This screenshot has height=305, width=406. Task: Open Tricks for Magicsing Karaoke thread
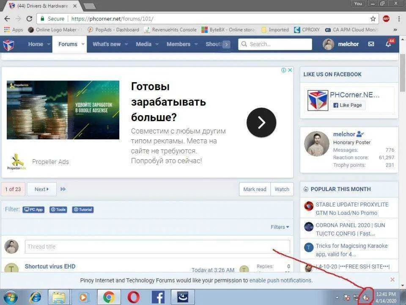pos(351,250)
